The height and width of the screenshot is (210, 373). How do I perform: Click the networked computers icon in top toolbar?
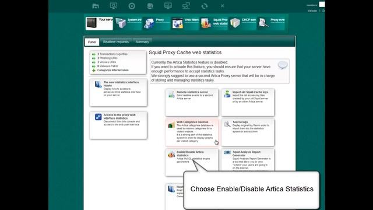186,6
